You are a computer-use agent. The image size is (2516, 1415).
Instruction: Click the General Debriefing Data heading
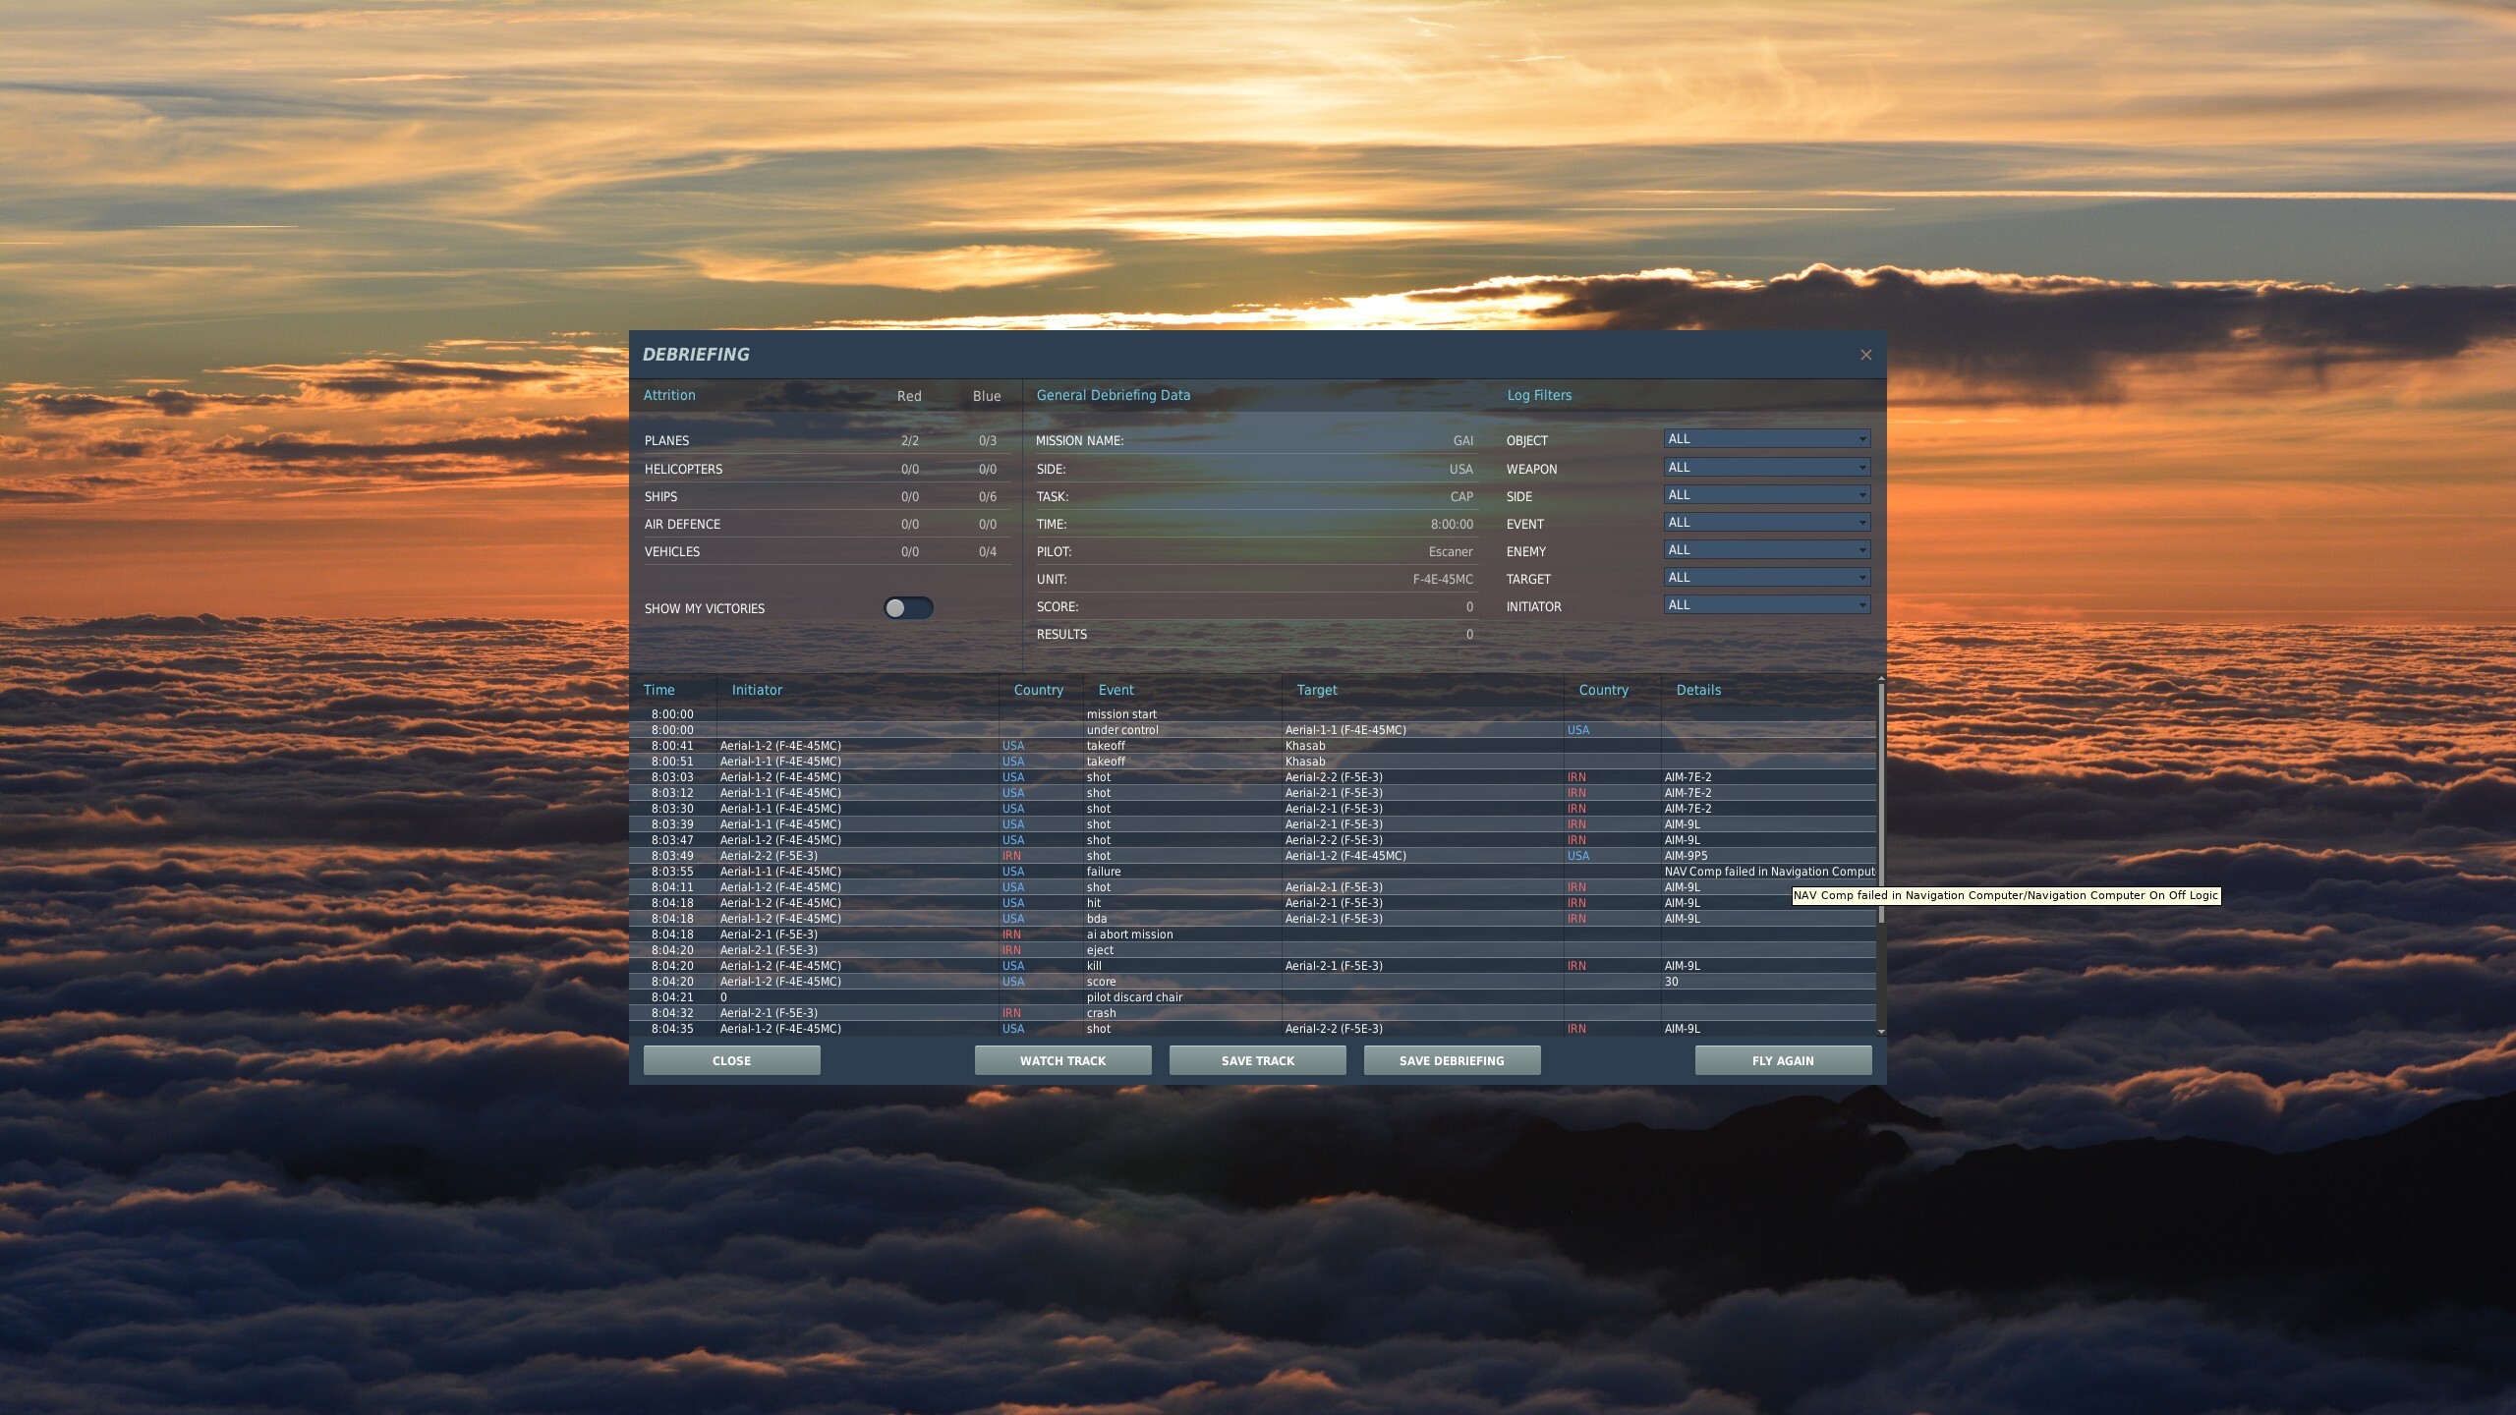click(1113, 395)
